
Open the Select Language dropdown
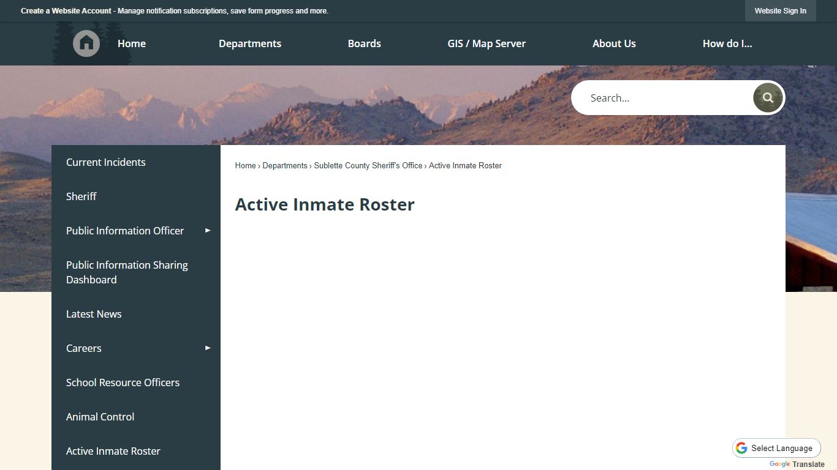[776, 448]
